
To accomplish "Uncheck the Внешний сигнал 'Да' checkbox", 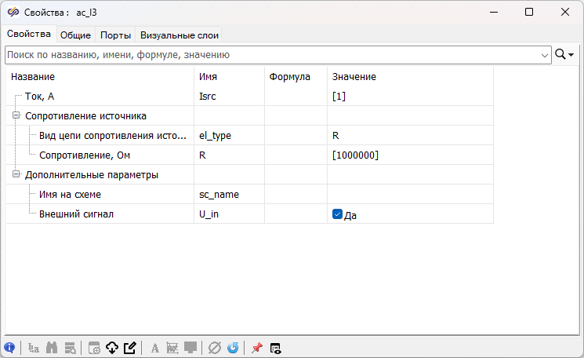I will point(337,214).
